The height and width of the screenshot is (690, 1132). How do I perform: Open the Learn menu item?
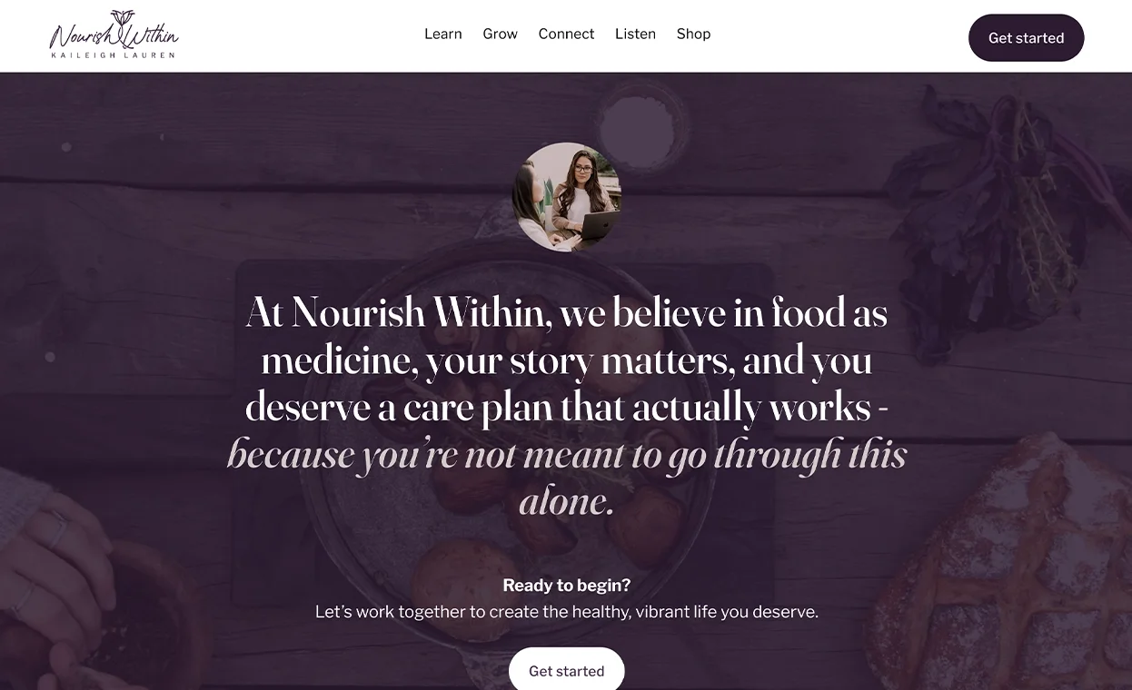click(443, 34)
